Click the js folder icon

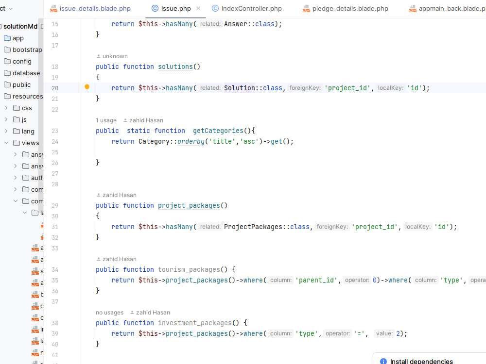point(17,119)
